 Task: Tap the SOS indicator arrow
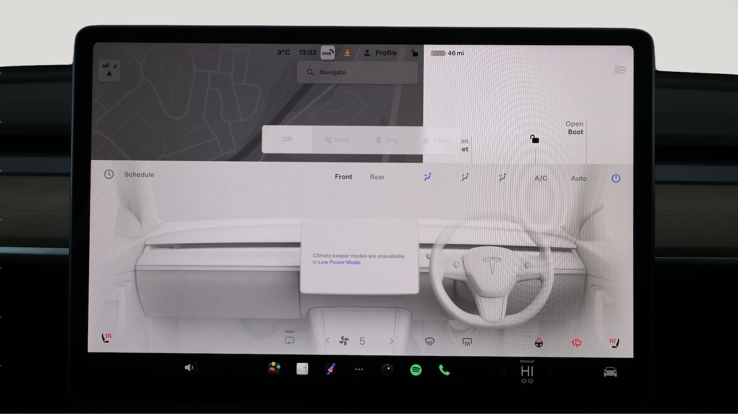coord(328,53)
